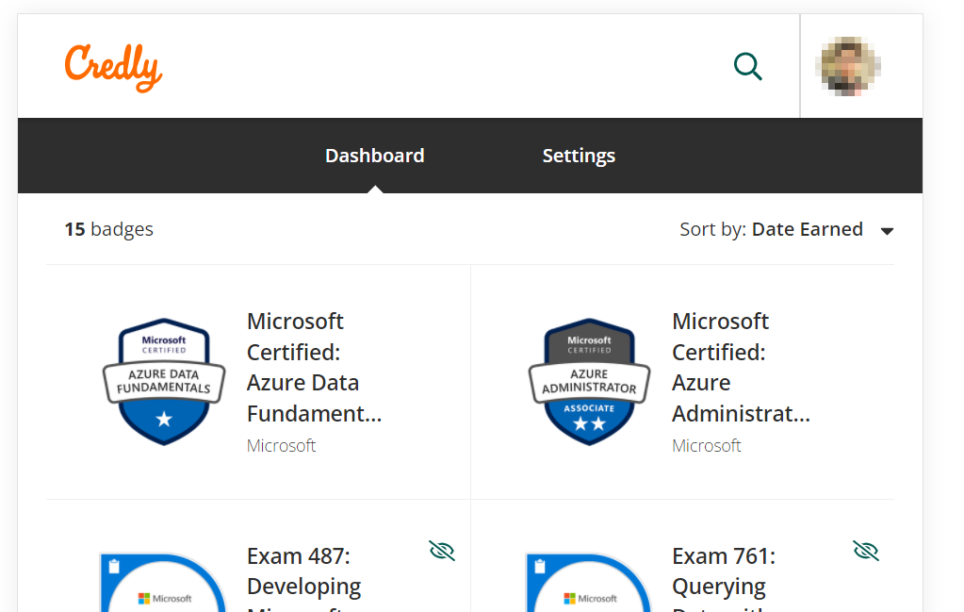Open the Exam 487 Microsoft badge image
The height and width of the screenshot is (612, 964).
pyautogui.click(x=164, y=583)
